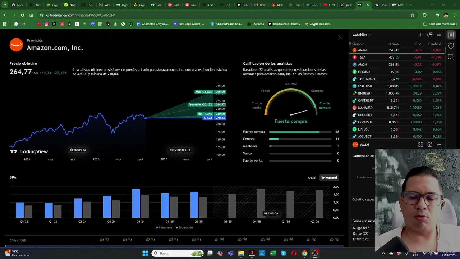This screenshot has width=460, height=259.
Task: Select the BNBUSDT row in watchlist
Action: point(397,93)
